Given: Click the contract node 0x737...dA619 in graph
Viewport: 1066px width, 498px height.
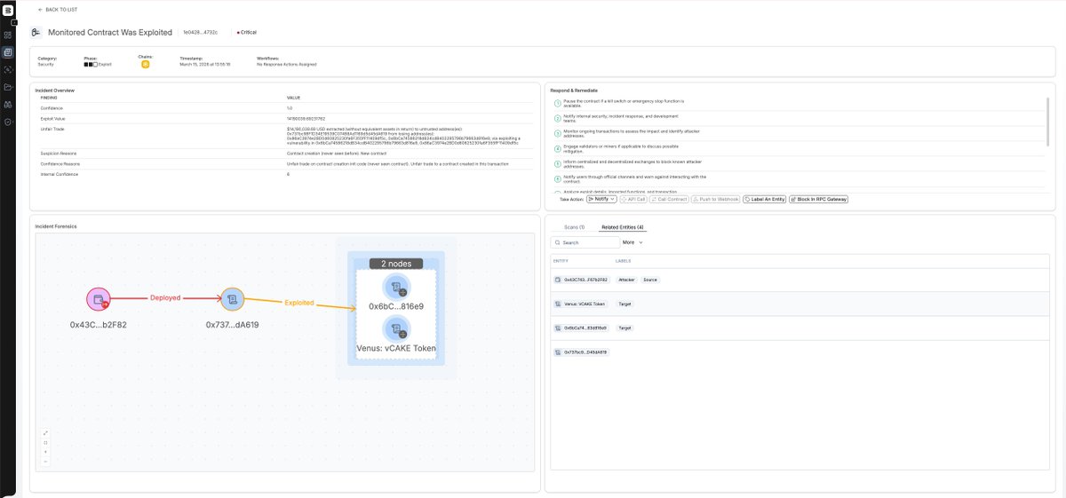Looking at the screenshot, I should [232, 299].
